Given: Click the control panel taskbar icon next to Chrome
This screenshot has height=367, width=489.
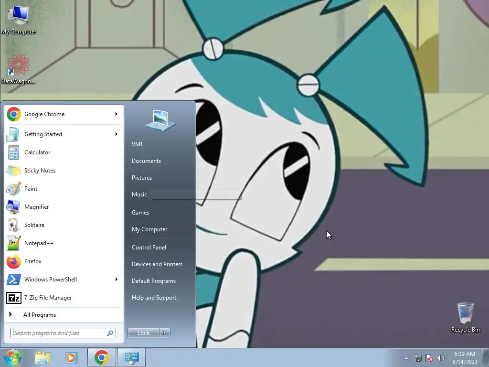Looking at the screenshot, I should coord(131,357).
